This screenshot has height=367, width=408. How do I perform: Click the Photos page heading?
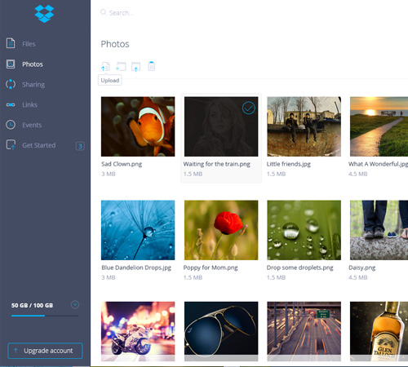115,44
